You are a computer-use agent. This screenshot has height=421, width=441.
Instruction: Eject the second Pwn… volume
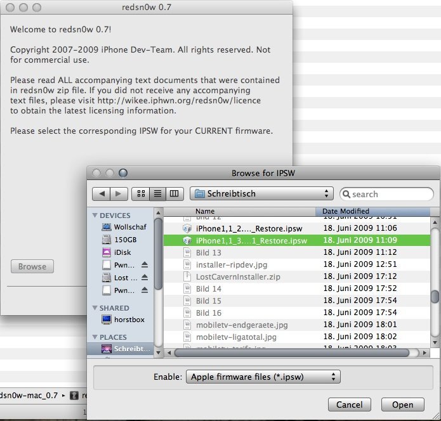tap(145, 290)
